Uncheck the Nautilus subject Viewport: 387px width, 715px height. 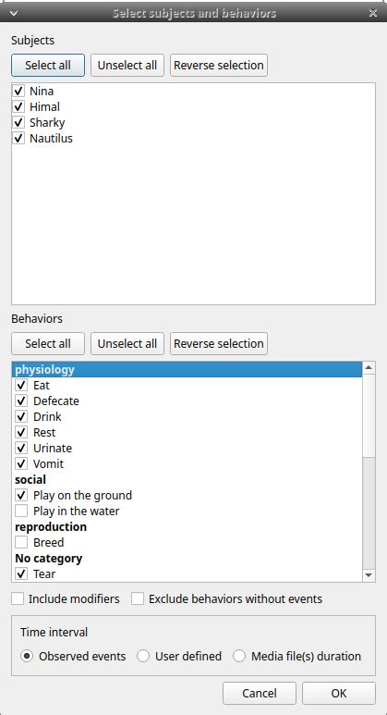[x=18, y=138]
